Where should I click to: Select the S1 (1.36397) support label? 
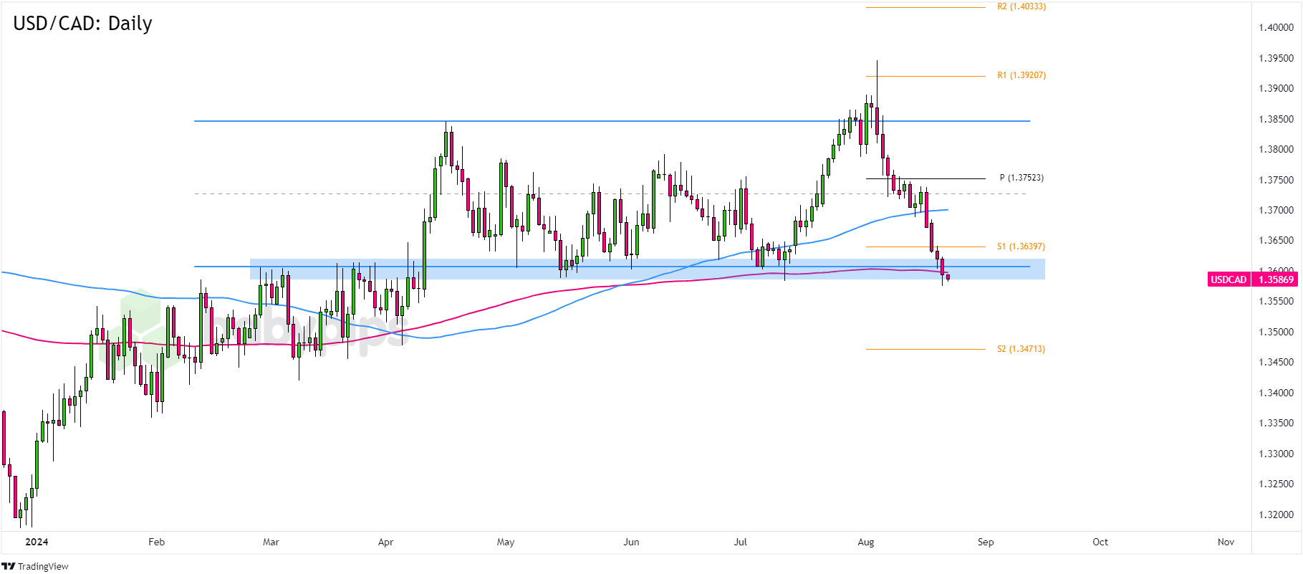pyautogui.click(x=1021, y=247)
